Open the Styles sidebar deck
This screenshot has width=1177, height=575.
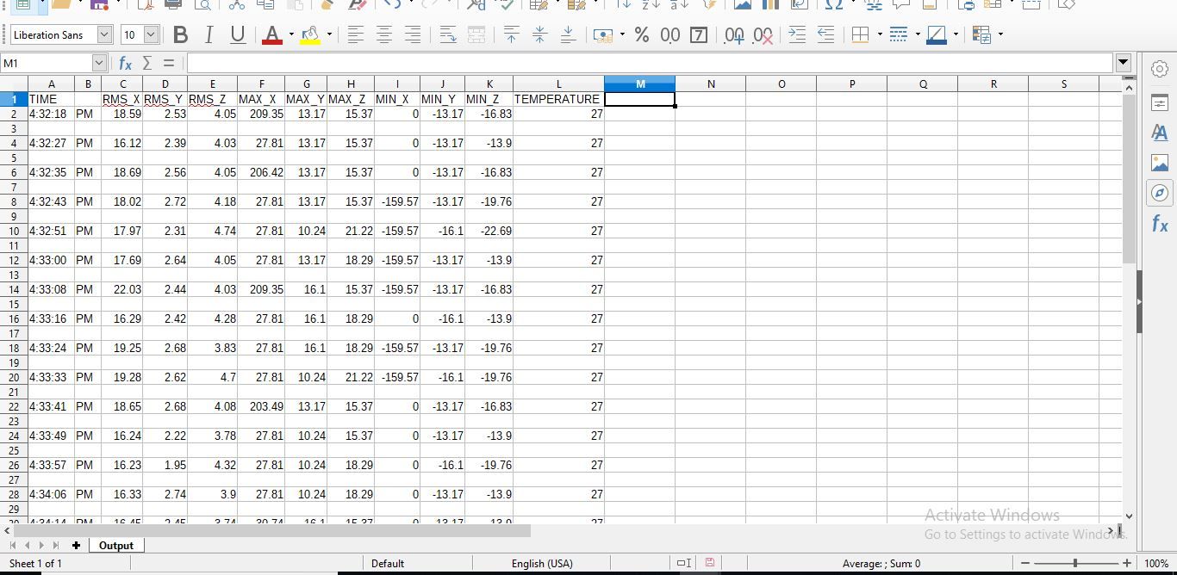tap(1160, 133)
